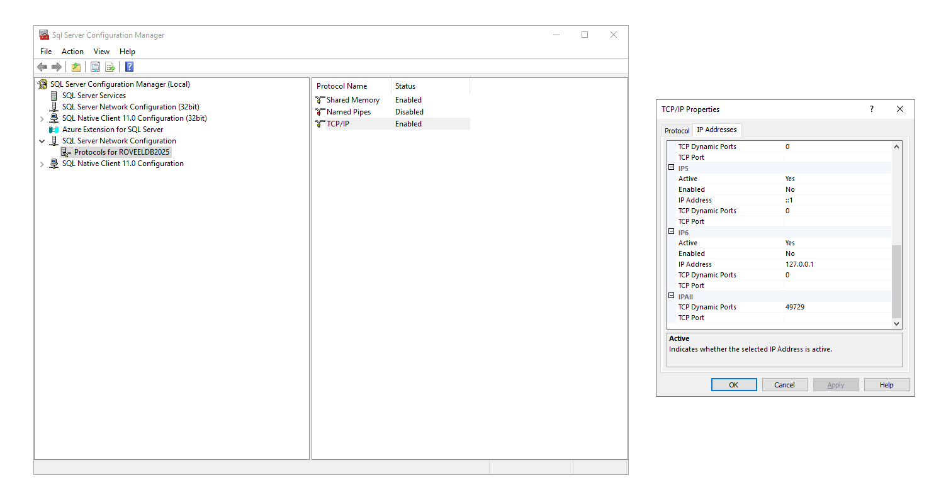946x500 pixels.
Task: Click the Help question mark toolbar icon
Action: tap(130, 67)
